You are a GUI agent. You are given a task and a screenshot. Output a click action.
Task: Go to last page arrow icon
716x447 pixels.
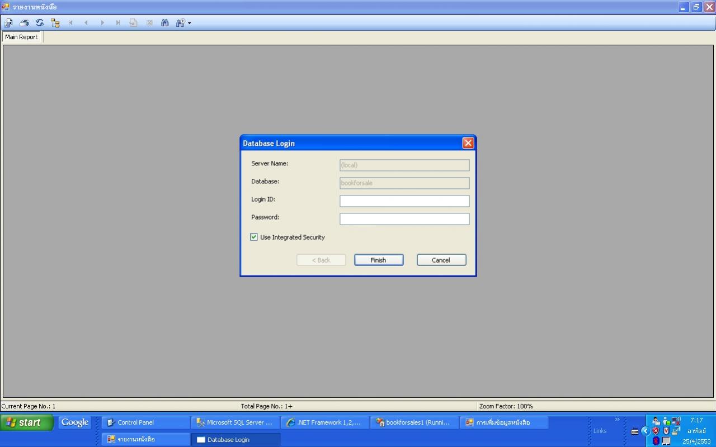click(117, 23)
